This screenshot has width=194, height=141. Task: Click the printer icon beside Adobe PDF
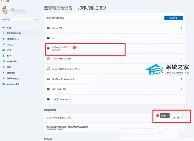click(48, 28)
